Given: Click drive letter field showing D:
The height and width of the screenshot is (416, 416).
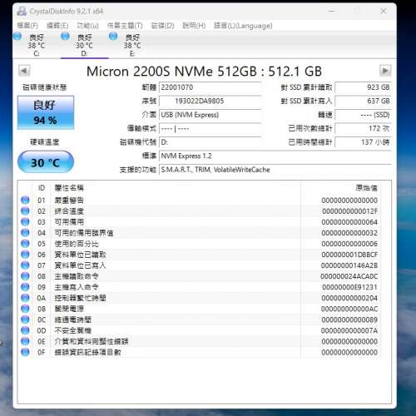Looking at the screenshot, I should click(210, 142).
